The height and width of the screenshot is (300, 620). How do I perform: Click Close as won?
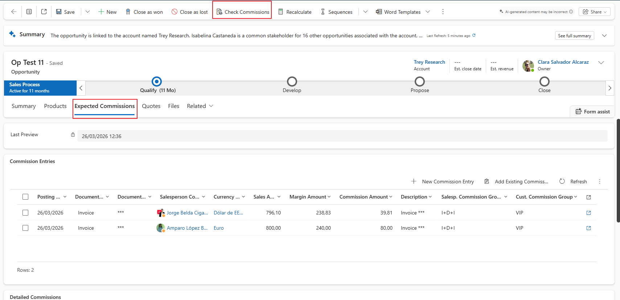(144, 12)
